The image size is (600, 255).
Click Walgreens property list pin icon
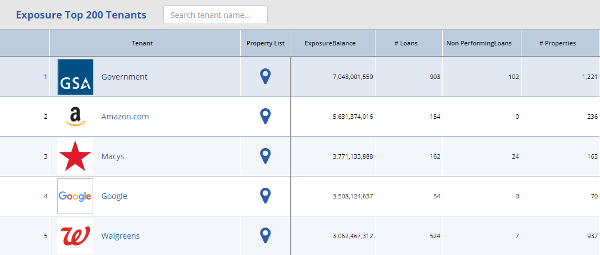pyautogui.click(x=265, y=235)
